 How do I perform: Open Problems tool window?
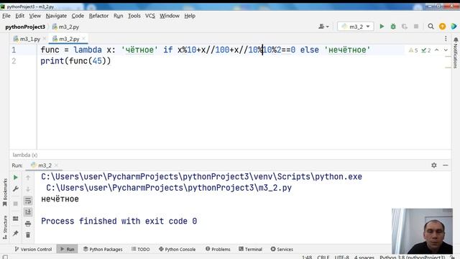218,249
